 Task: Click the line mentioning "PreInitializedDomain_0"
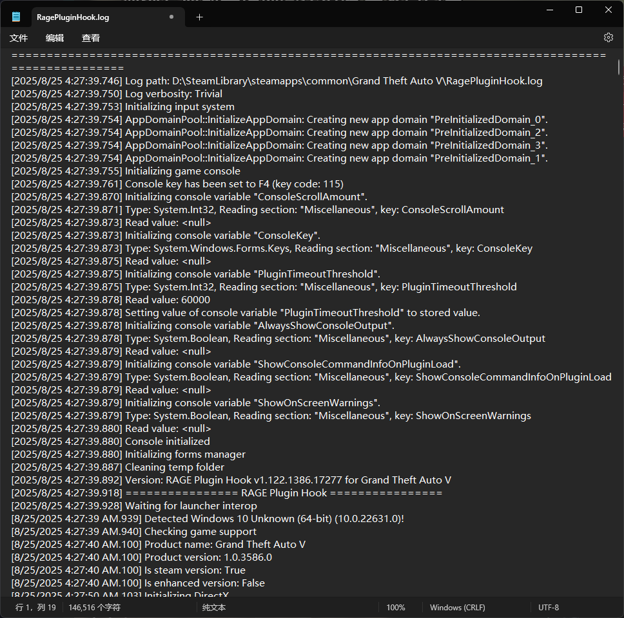(280, 120)
